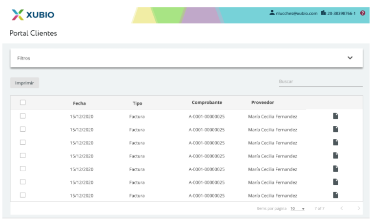Screen dimensions: 370x219
Task: Click the Filtros label
Action: coord(23,58)
